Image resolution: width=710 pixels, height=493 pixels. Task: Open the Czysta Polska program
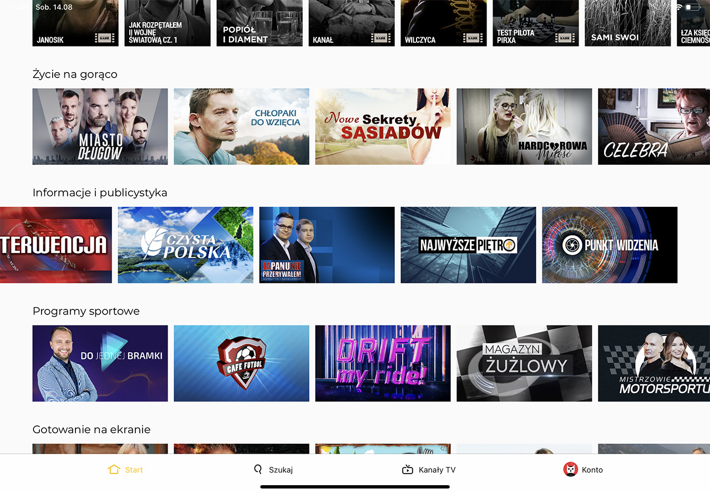185,245
